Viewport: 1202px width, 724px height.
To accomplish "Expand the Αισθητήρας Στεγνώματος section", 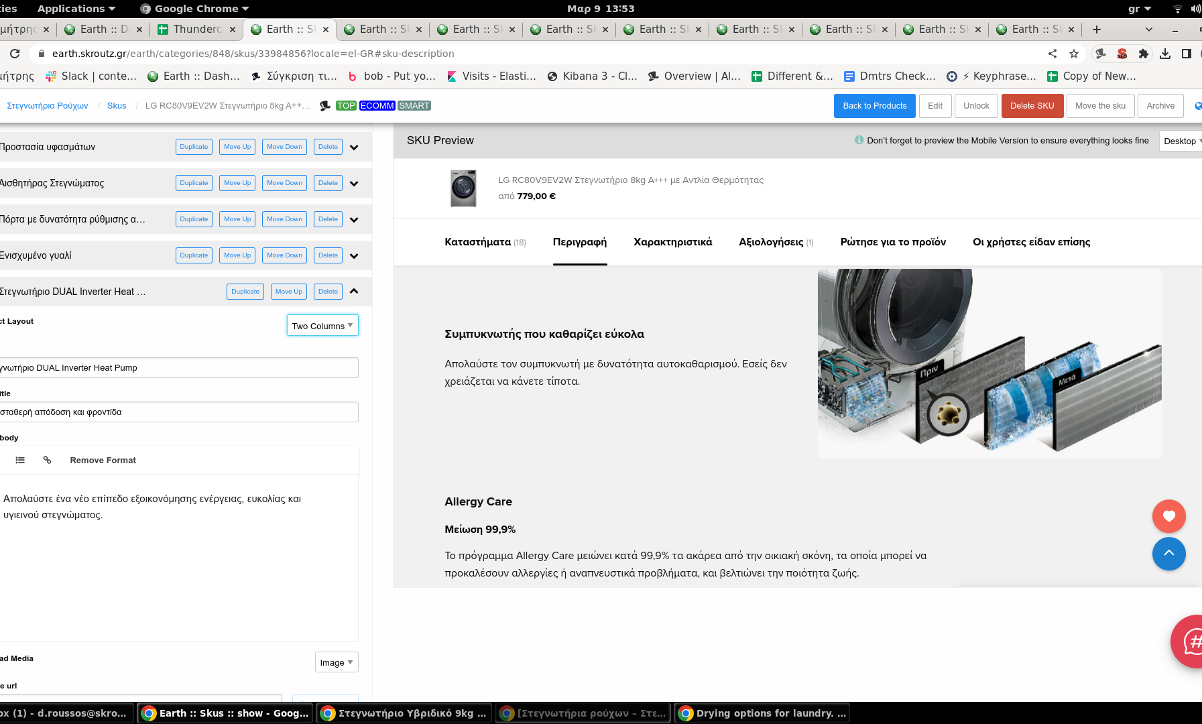I will point(354,184).
